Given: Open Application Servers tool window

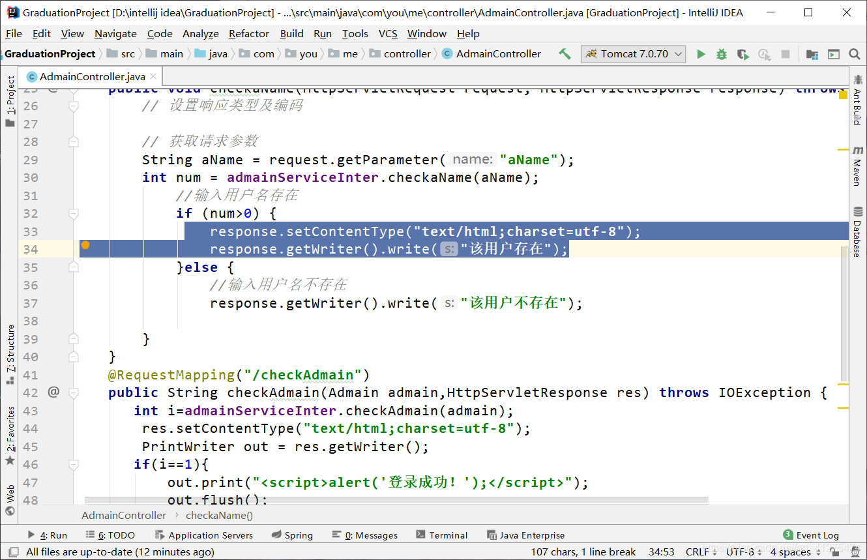Looking at the screenshot, I should coord(204,535).
